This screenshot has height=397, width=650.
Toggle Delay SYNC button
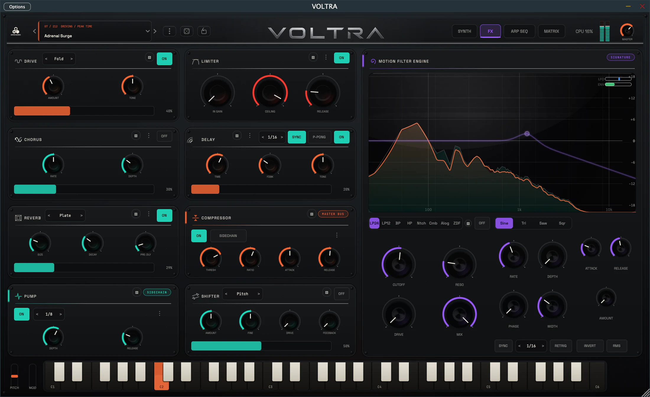pos(297,137)
